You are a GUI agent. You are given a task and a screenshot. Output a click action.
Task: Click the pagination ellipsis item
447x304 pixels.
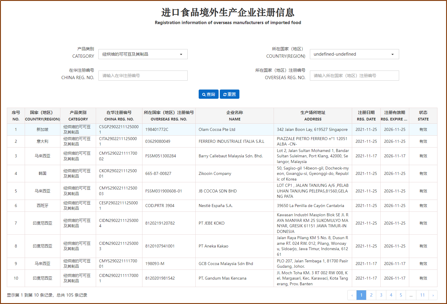pyautogui.click(x=411, y=295)
